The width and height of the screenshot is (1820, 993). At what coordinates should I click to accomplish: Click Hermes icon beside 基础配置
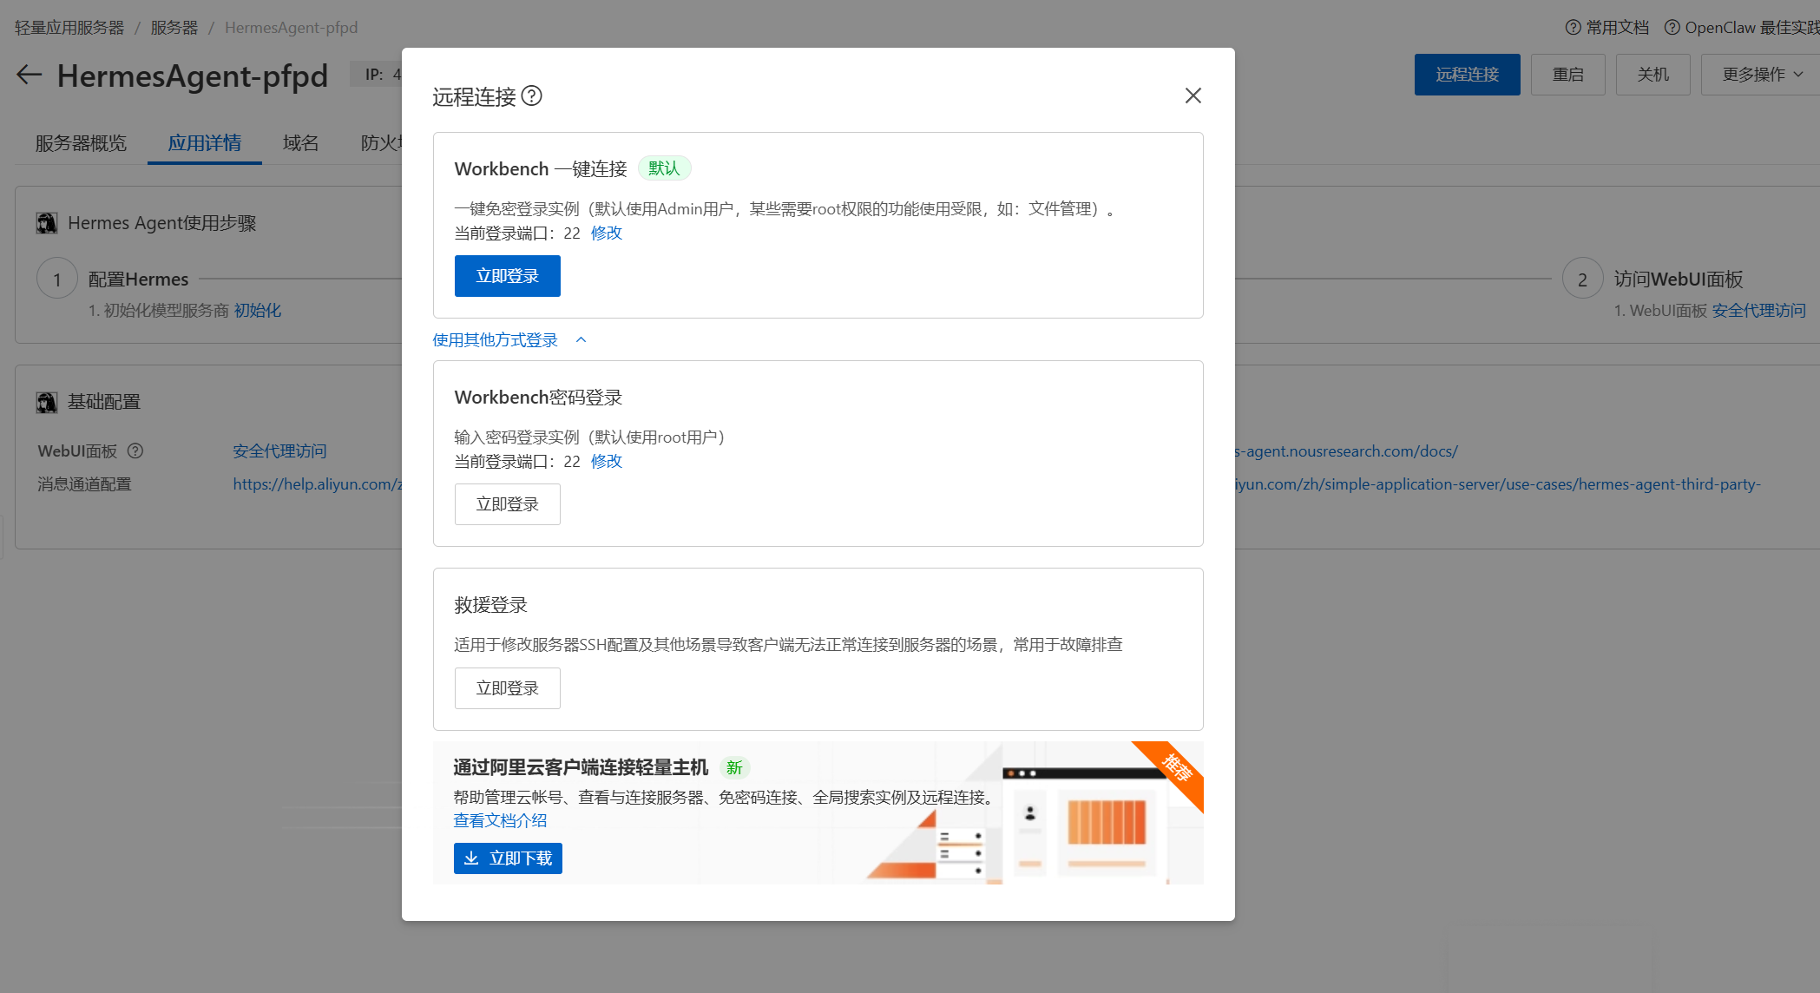pyautogui.click(x=47, y=402)
